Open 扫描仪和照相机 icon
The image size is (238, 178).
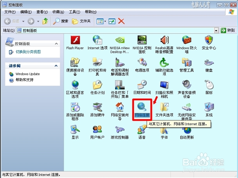pos(164,85)
